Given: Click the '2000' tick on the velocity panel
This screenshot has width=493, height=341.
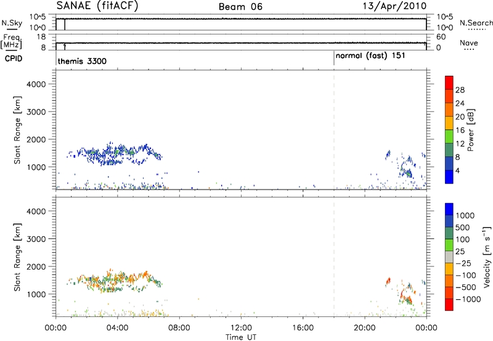Looking at the screenshot, I should coord(36,267).
